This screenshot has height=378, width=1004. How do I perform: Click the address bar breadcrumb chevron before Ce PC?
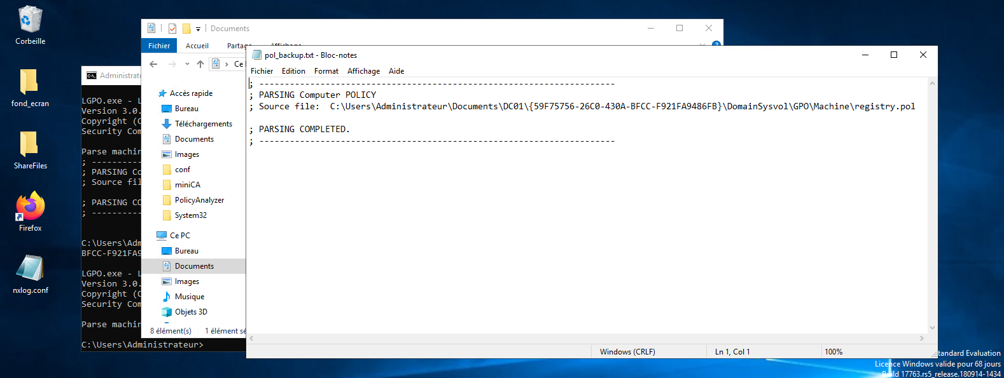[227, 64]
